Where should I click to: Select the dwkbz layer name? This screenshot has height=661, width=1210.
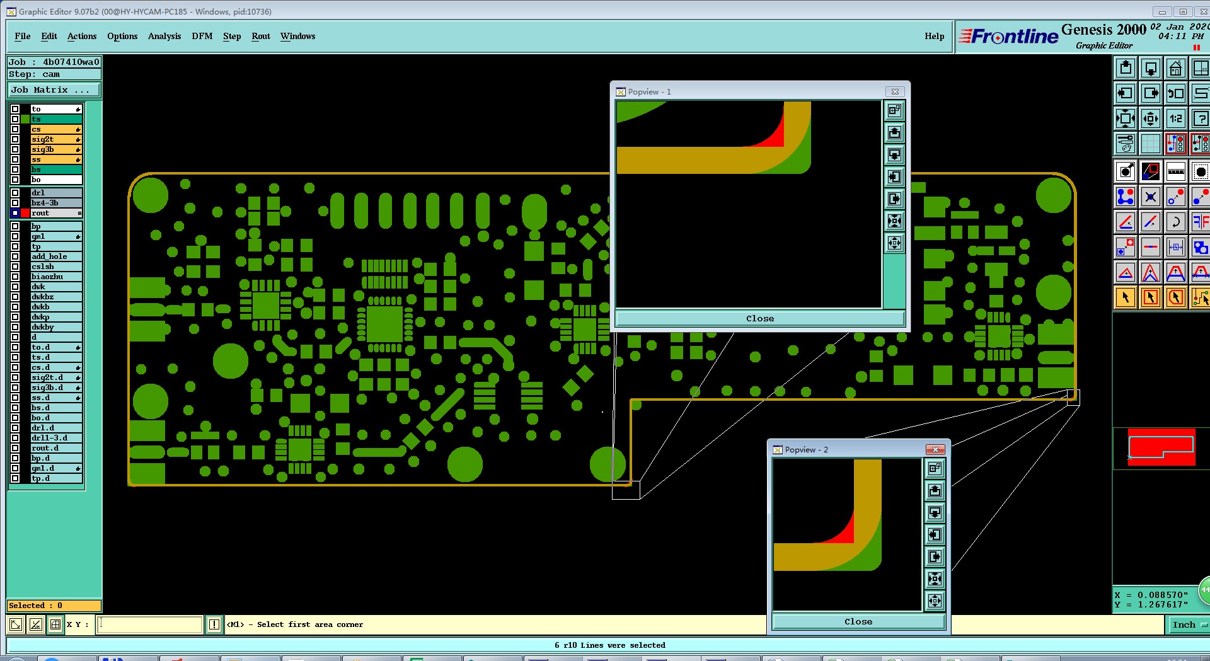(57, 297)
